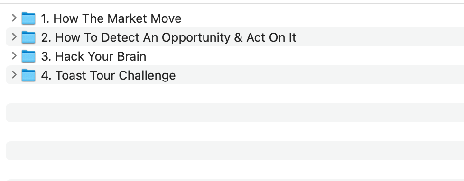This screenshot has width=464, height=181.
Task: Click the folder icon for How The Market Move
Action: (28, 18)
